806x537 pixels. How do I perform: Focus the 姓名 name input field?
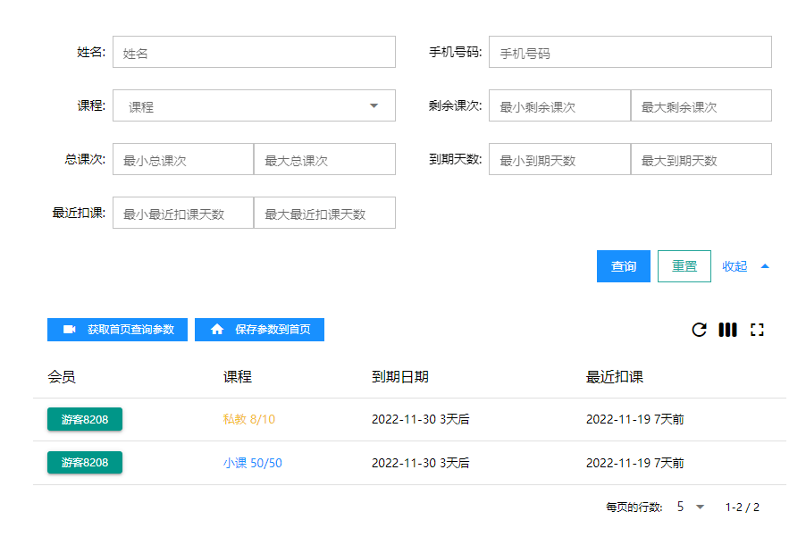pyautogui.click(x=254, y=53)
